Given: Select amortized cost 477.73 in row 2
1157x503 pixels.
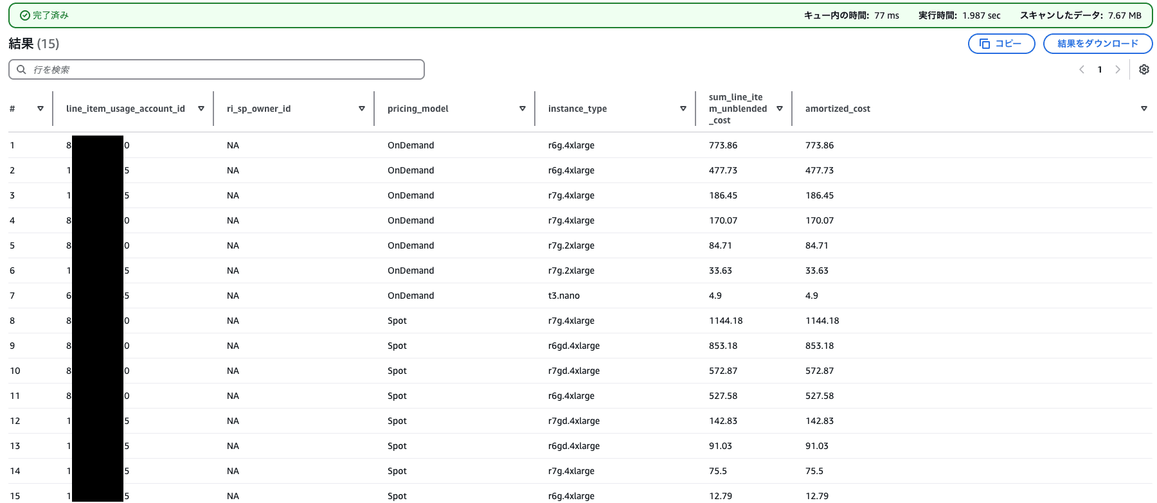Looking at the screenshot, I should pyautogui.click(x=820, y=170).
